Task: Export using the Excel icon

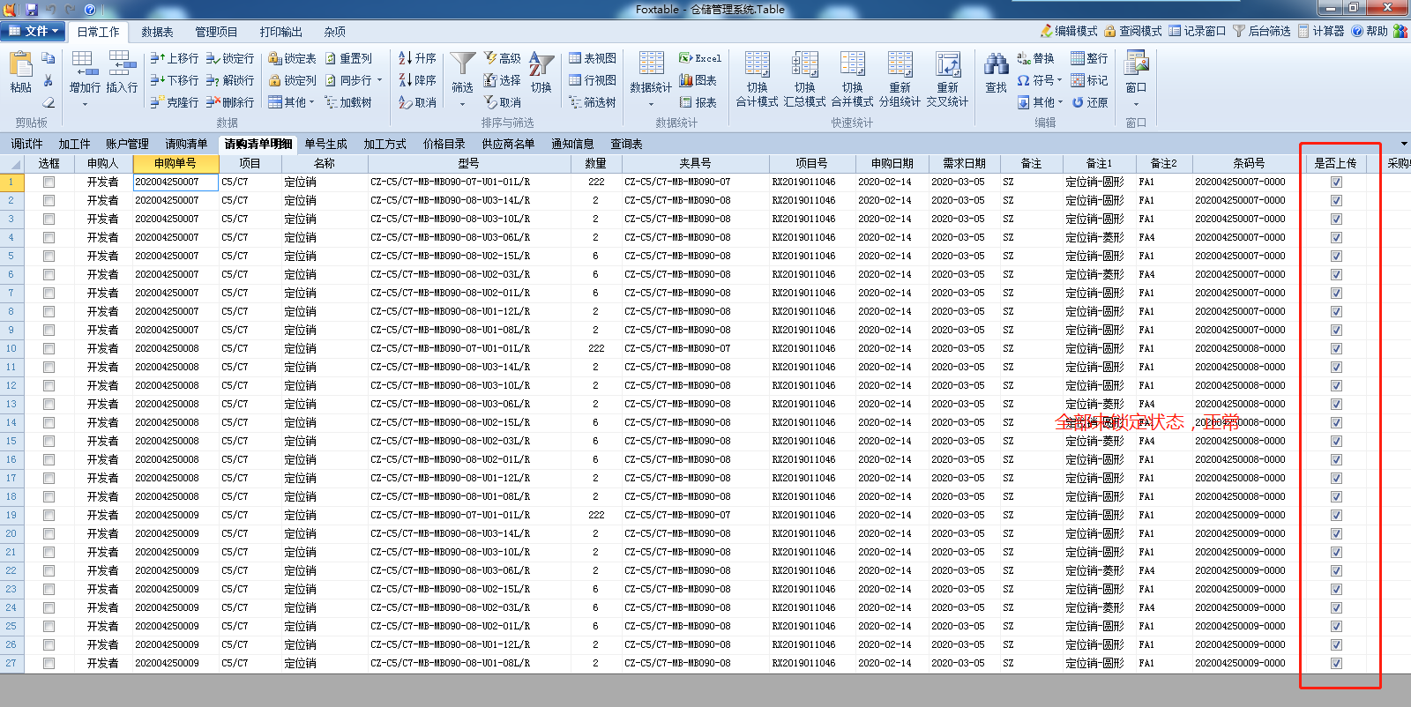Action: coord(685,58)
